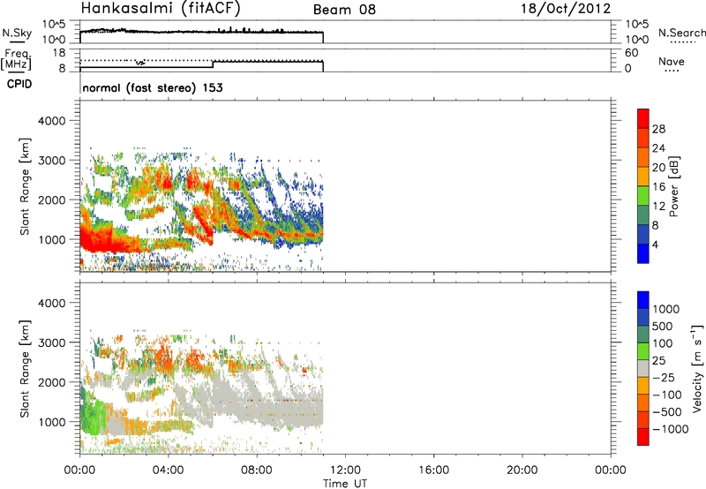Click the 08:00 time tick label
The image size is (706, 489).
[x=257, y=470]
